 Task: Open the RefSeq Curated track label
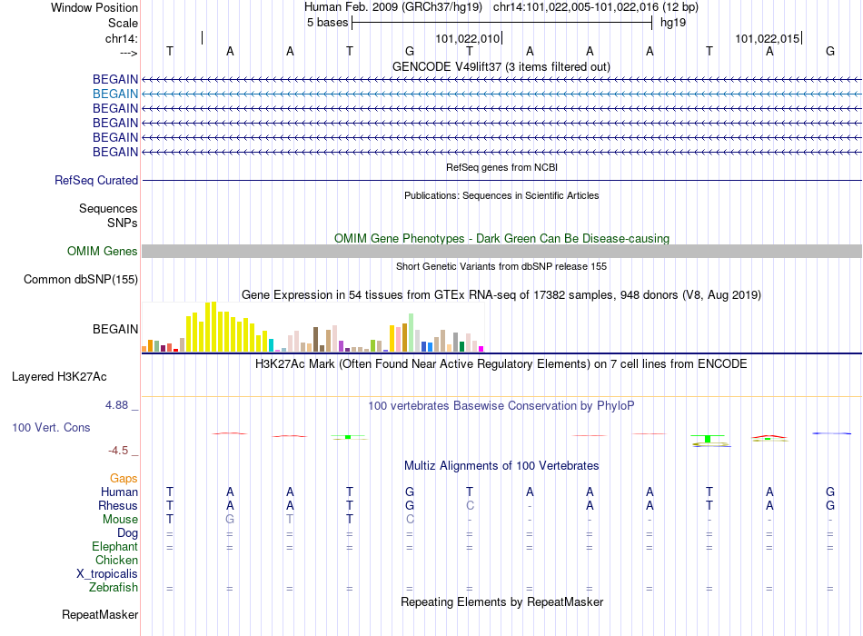(x=96, y=180)
